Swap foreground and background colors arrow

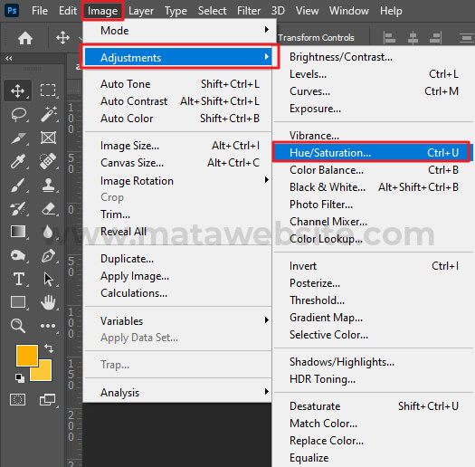point(49,348)
